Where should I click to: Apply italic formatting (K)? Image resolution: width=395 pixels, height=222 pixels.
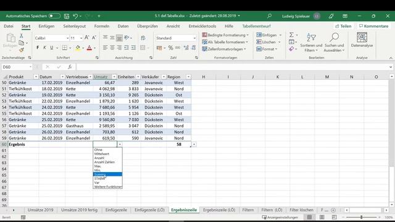pyautogui.click(x=44, y=47)
